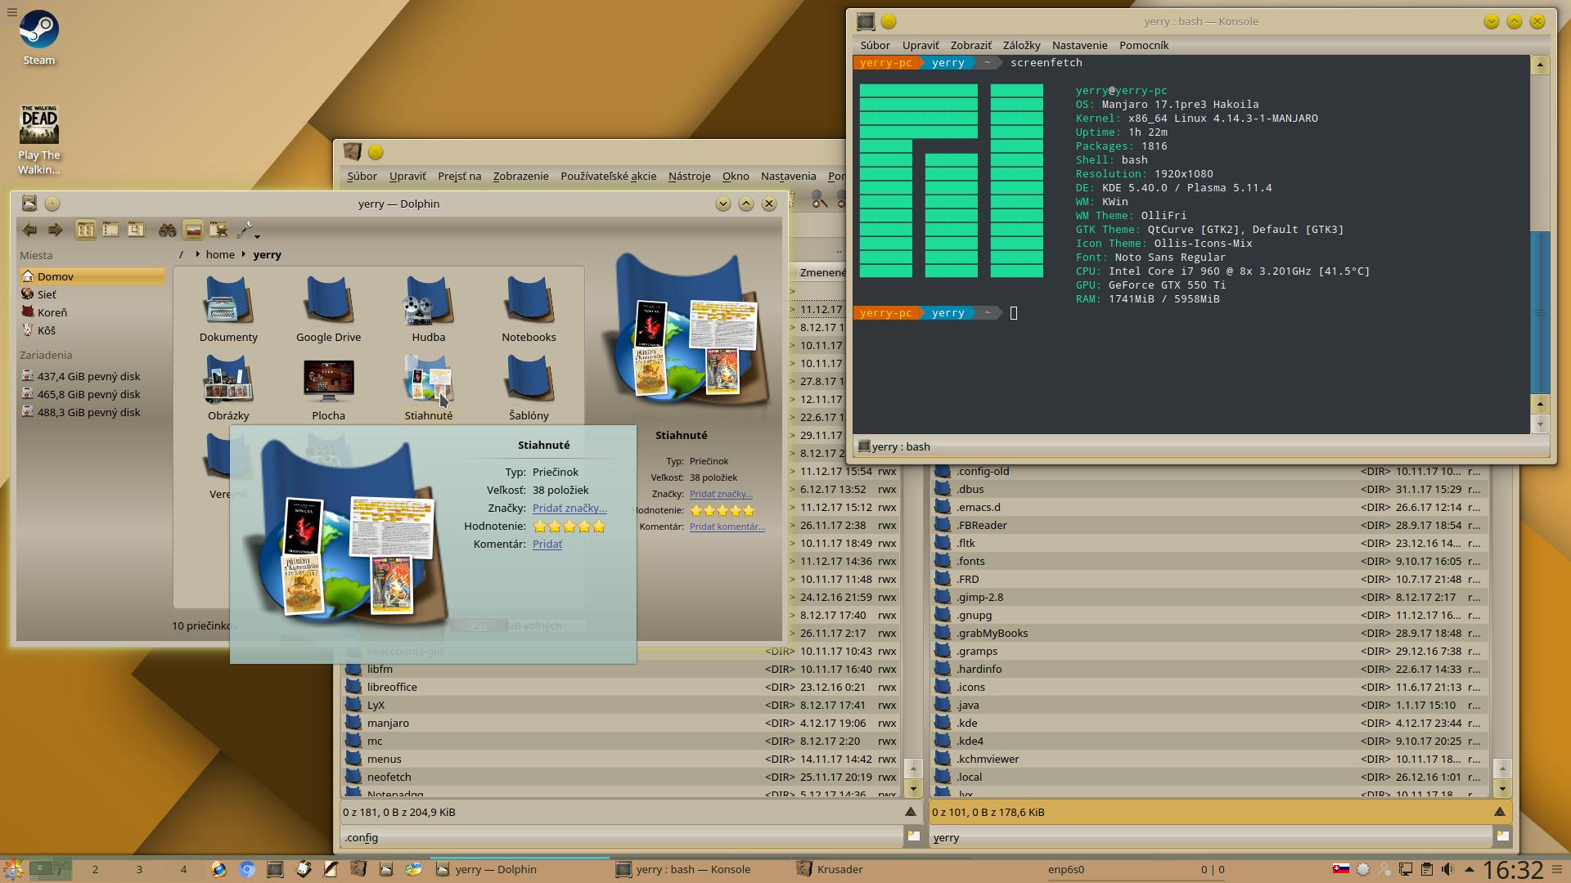Open volume control in system tray
This screenshot has height=883, width=1571.
click(1447, 869)
